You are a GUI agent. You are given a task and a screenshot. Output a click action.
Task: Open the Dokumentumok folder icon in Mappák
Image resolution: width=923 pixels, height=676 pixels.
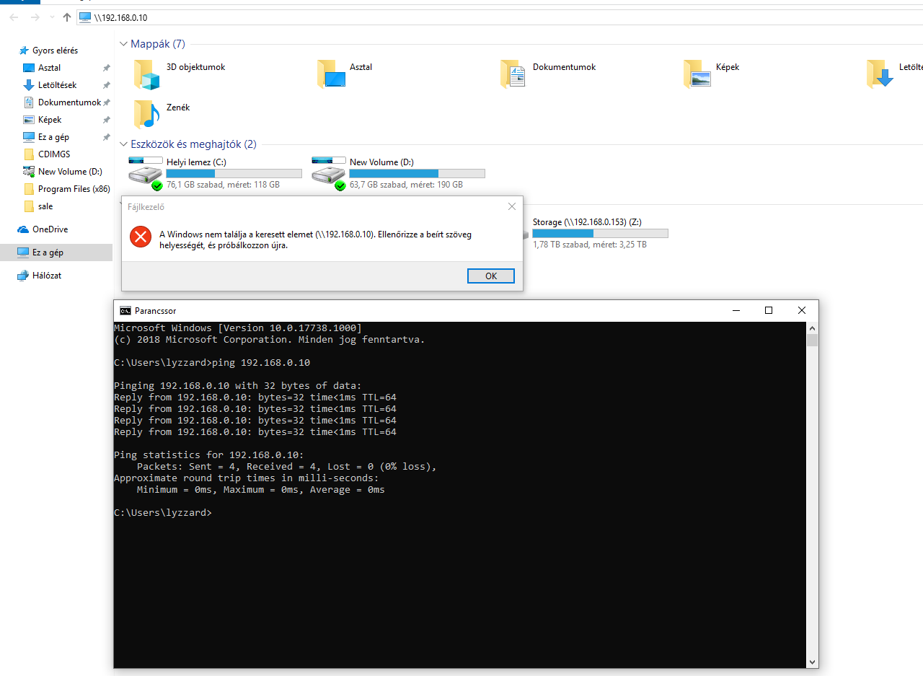pos(513,74)
